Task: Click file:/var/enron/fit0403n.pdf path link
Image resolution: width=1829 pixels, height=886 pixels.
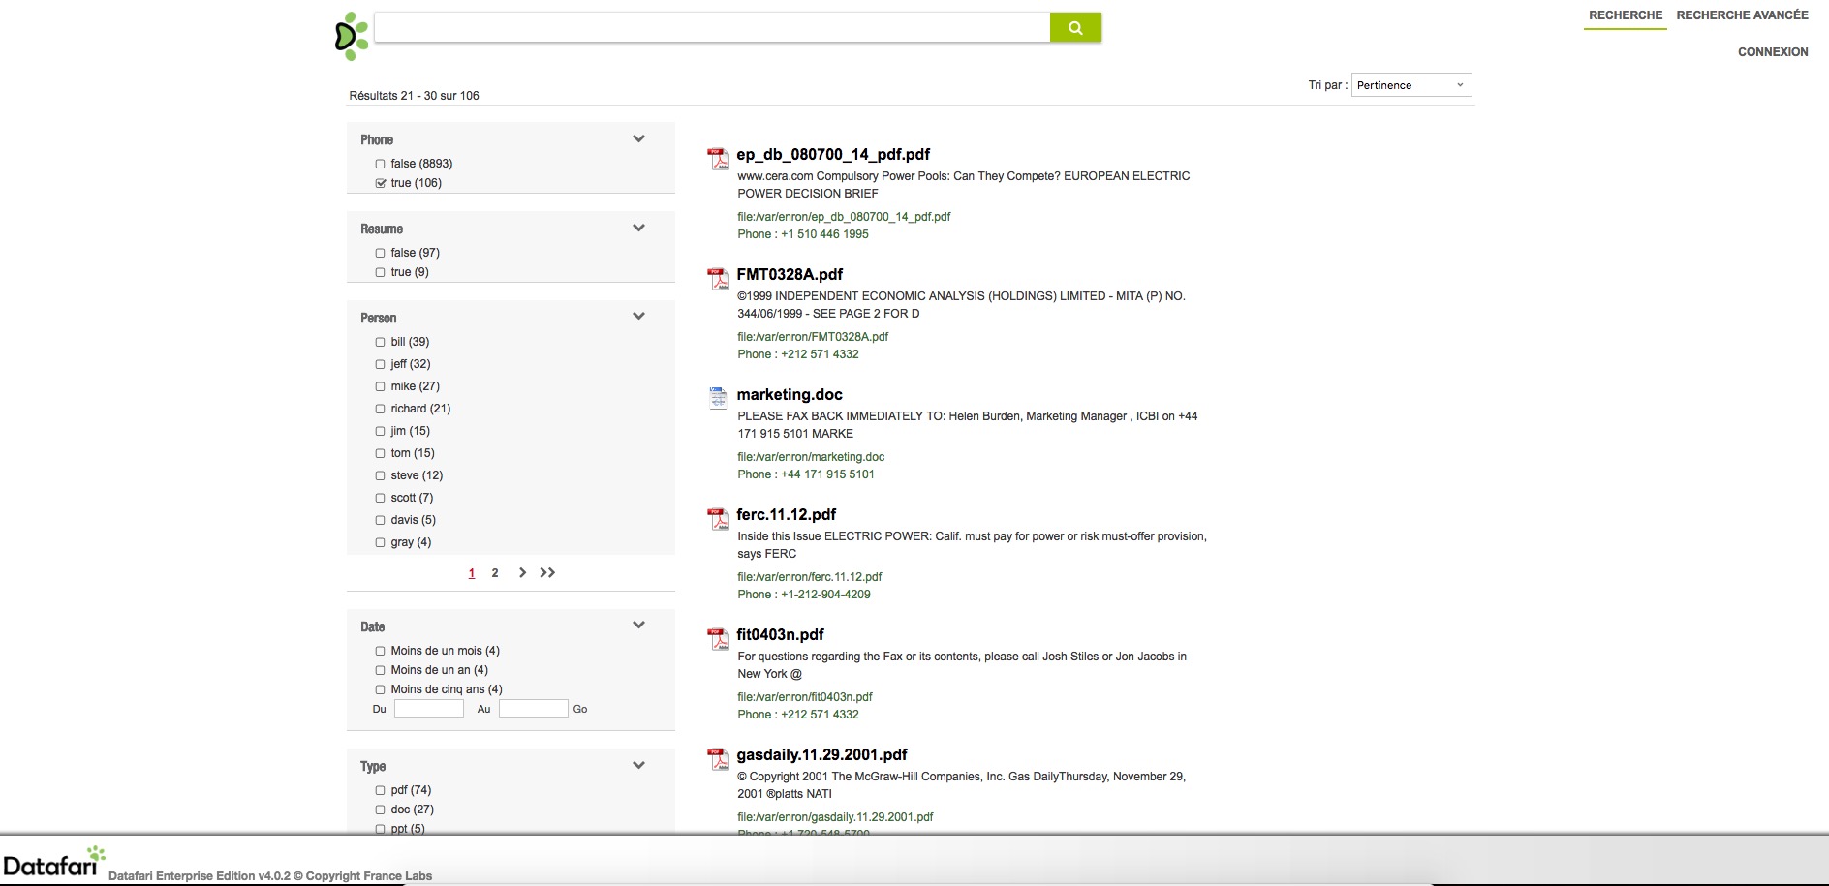Action: click(x=805, y=697)
